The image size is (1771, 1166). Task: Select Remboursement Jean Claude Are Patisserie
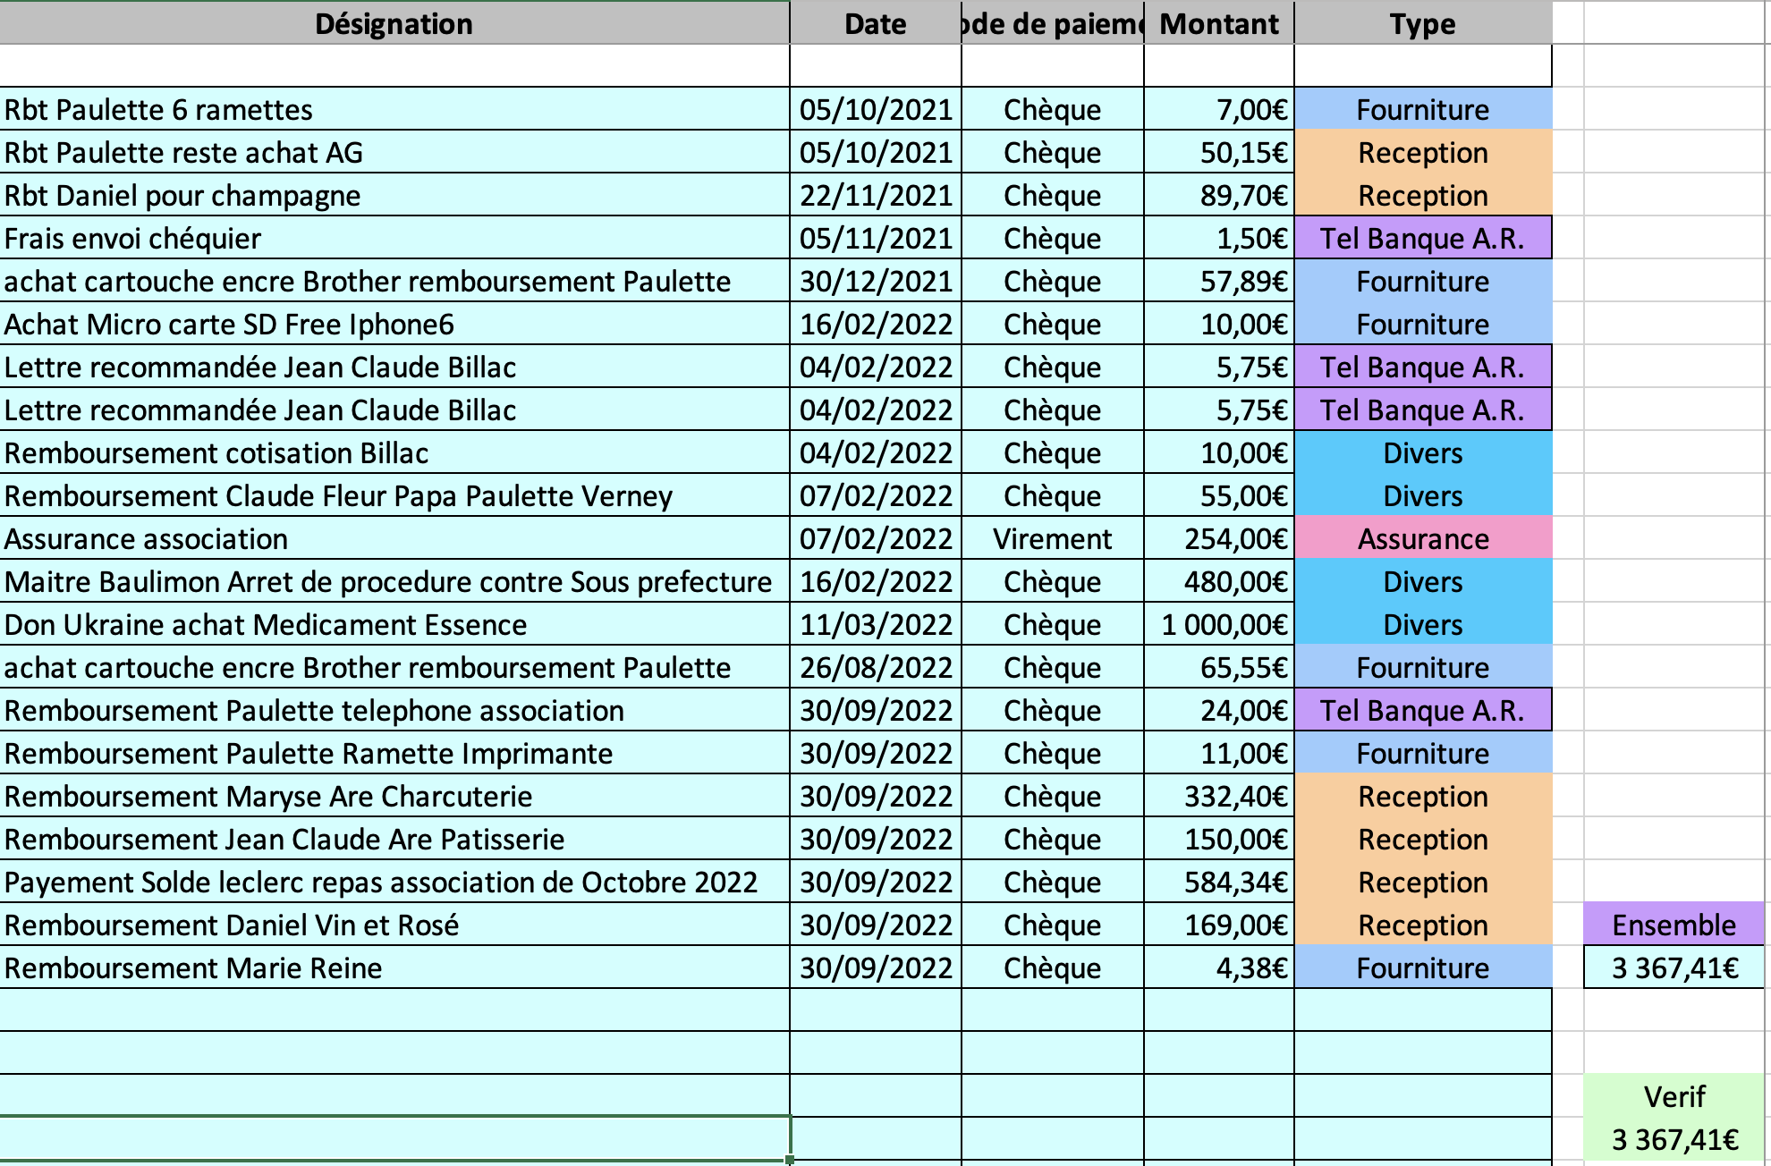pyautogui.click(x=394, y=839)
